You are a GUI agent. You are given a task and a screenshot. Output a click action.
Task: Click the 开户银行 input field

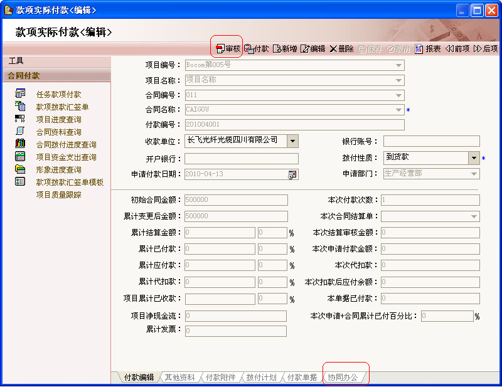[232, 159]
